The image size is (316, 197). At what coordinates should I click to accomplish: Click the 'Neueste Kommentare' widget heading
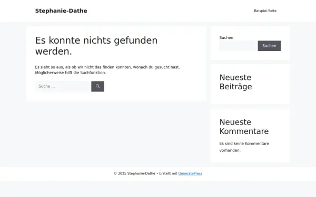[244, 127]
